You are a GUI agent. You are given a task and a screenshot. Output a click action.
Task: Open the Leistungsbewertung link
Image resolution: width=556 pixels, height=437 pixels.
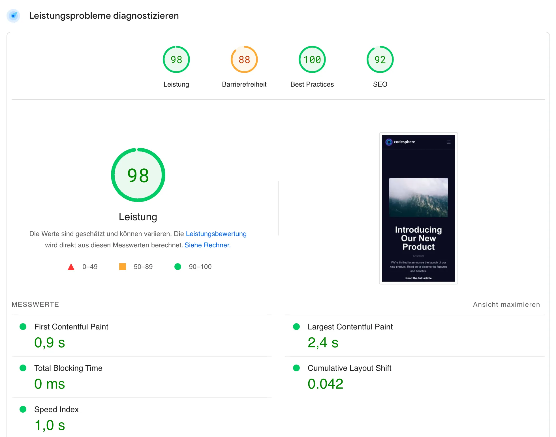click(x=216, y=234)
